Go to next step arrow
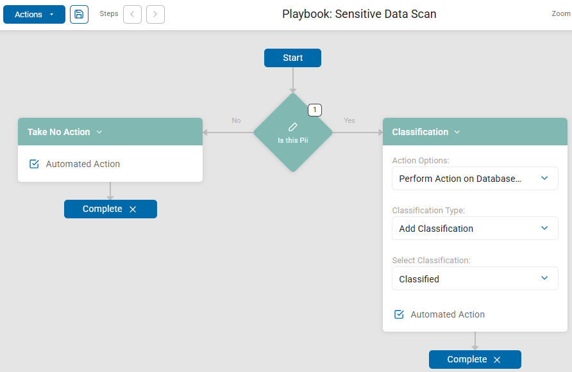 coord(155,14)
